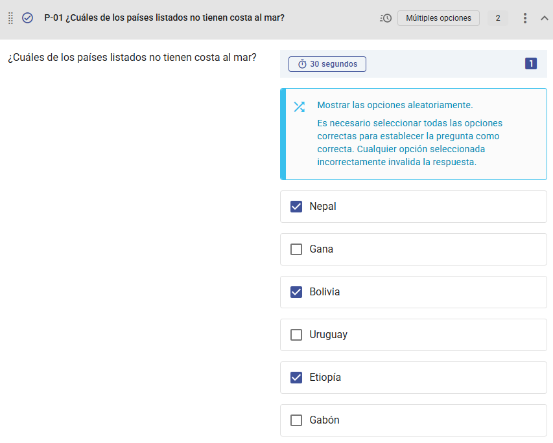Click the dark blue number 1 badge
The image size is (553, 443).
click(531, 63)
